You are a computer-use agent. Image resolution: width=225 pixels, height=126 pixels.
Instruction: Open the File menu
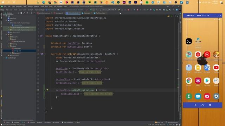[x=5, y=6]
